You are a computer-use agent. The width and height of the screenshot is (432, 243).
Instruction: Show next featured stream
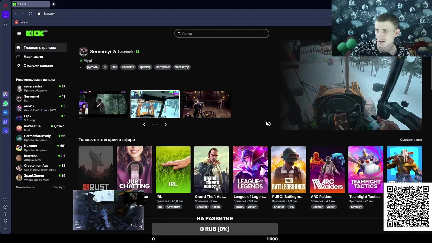point(165,125)
